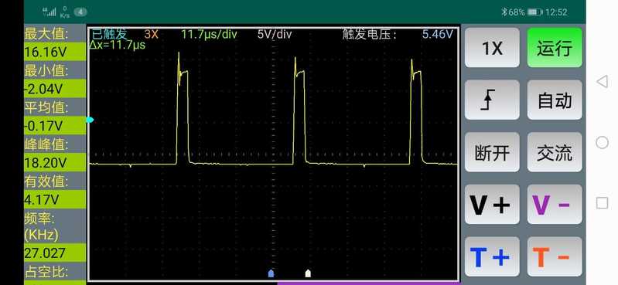Image resolution: width=618 pixels, height=285 pixels.
Task: Tap the Android home circle icon
Action: point(602,142)
